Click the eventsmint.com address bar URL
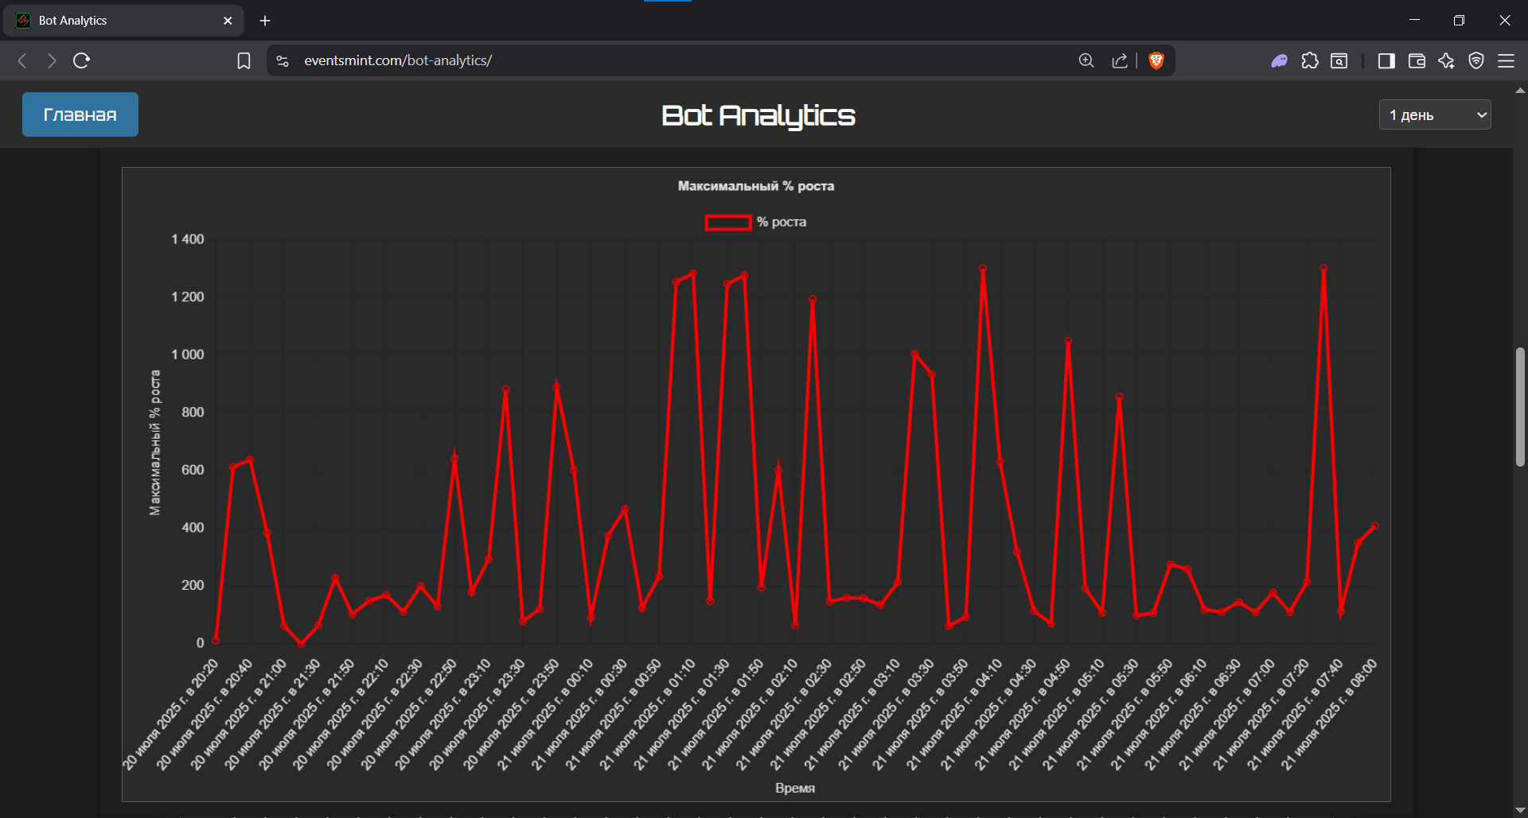This screenshot has height=818, width=1528. pos(398,60)
